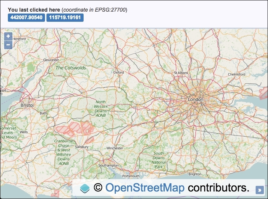Click the North Wessex Downs AONB label
This screenshot has height=199, width=268.
[101, 109]
